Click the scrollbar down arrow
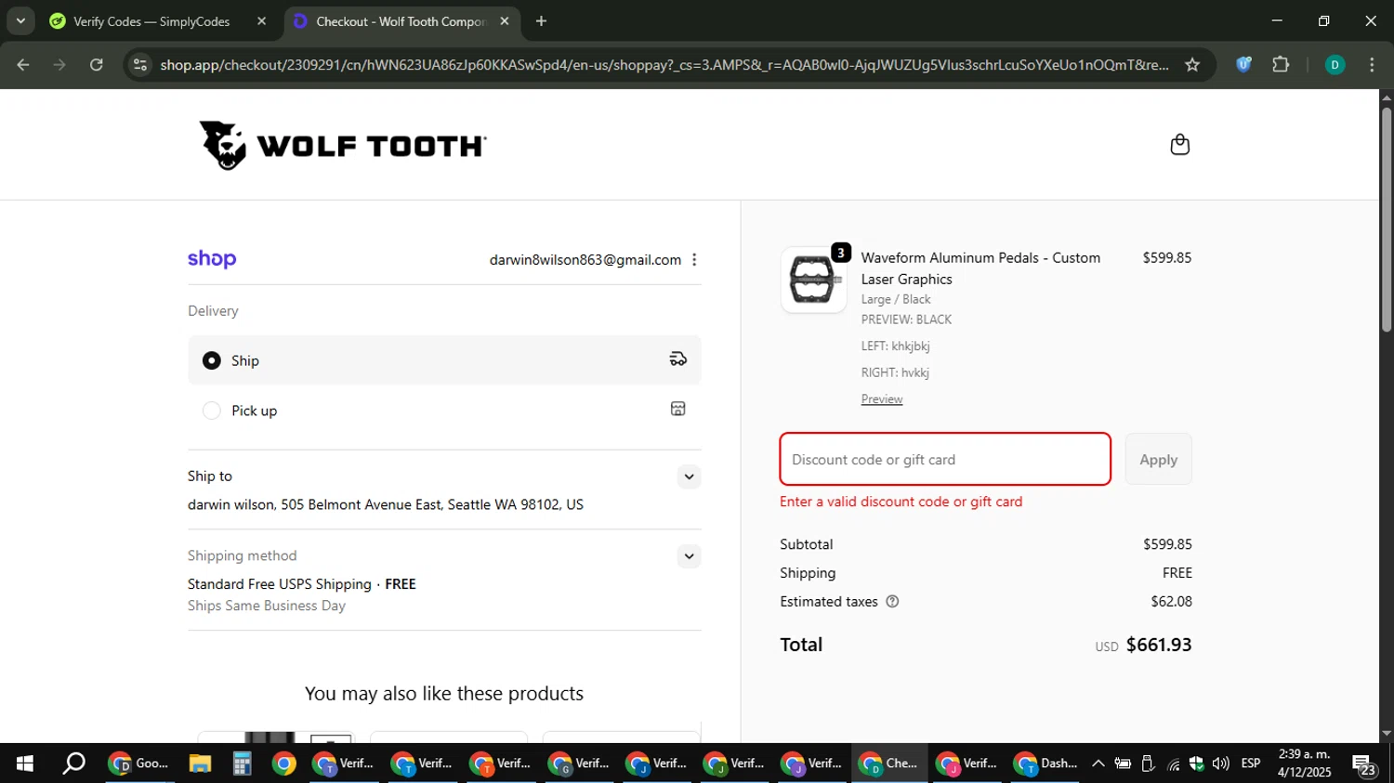 coord(1387,733)
